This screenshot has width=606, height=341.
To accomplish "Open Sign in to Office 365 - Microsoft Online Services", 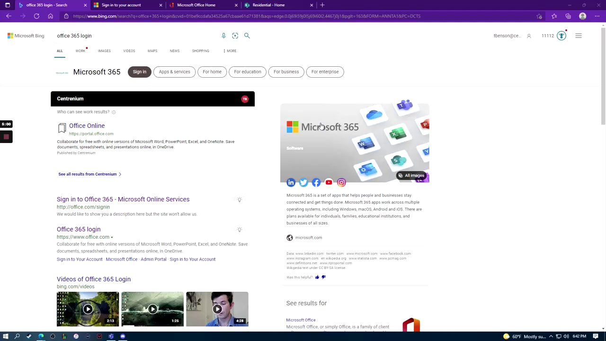I will [123, 199].
